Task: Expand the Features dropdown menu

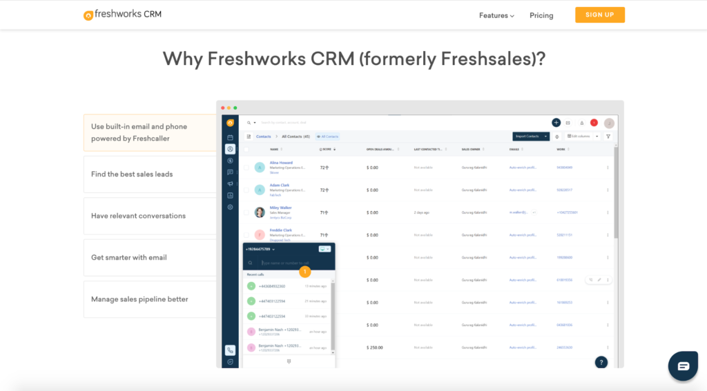Action: (496, 15)
